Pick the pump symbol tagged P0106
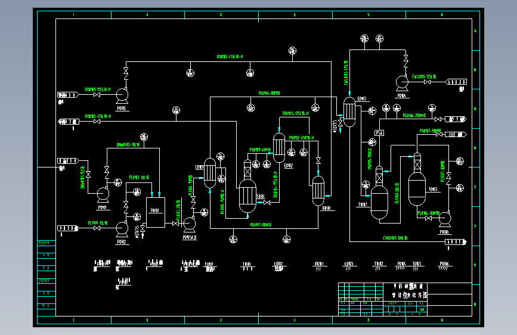This screenshot has width=517, height=335. coord(445,219)
